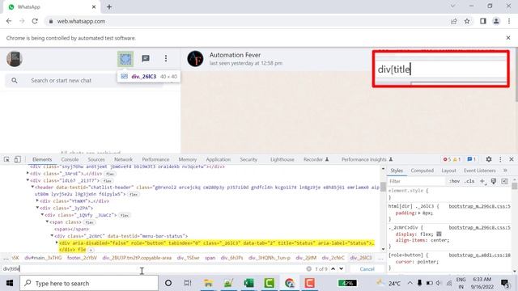Open WhatsApp menu three-dots icon

[166, 59]
